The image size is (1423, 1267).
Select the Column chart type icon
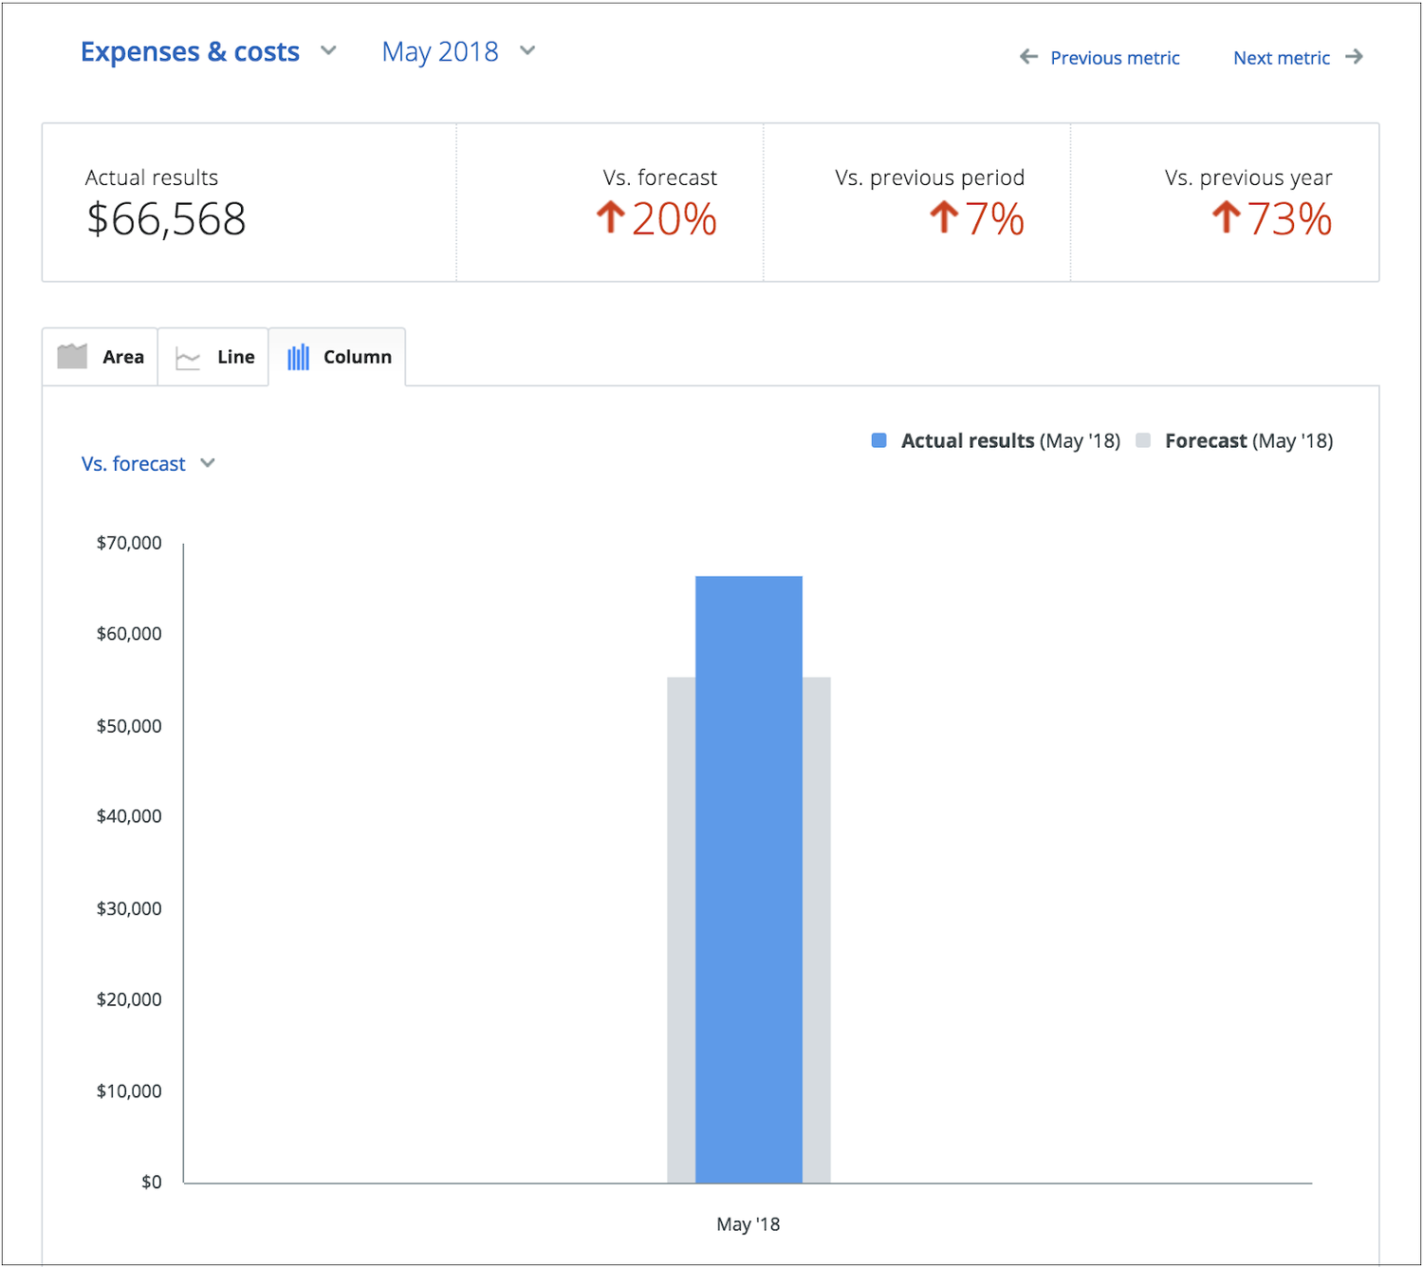pyautogui.click(x=298, y=356)
